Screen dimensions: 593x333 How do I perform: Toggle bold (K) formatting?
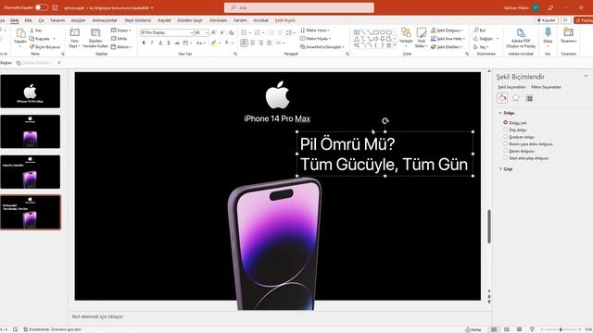click(x=144, y=43)
